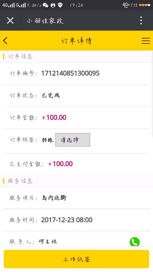
Task: Open the three-dot overflow menu
Action: click(x=141, y=20)
